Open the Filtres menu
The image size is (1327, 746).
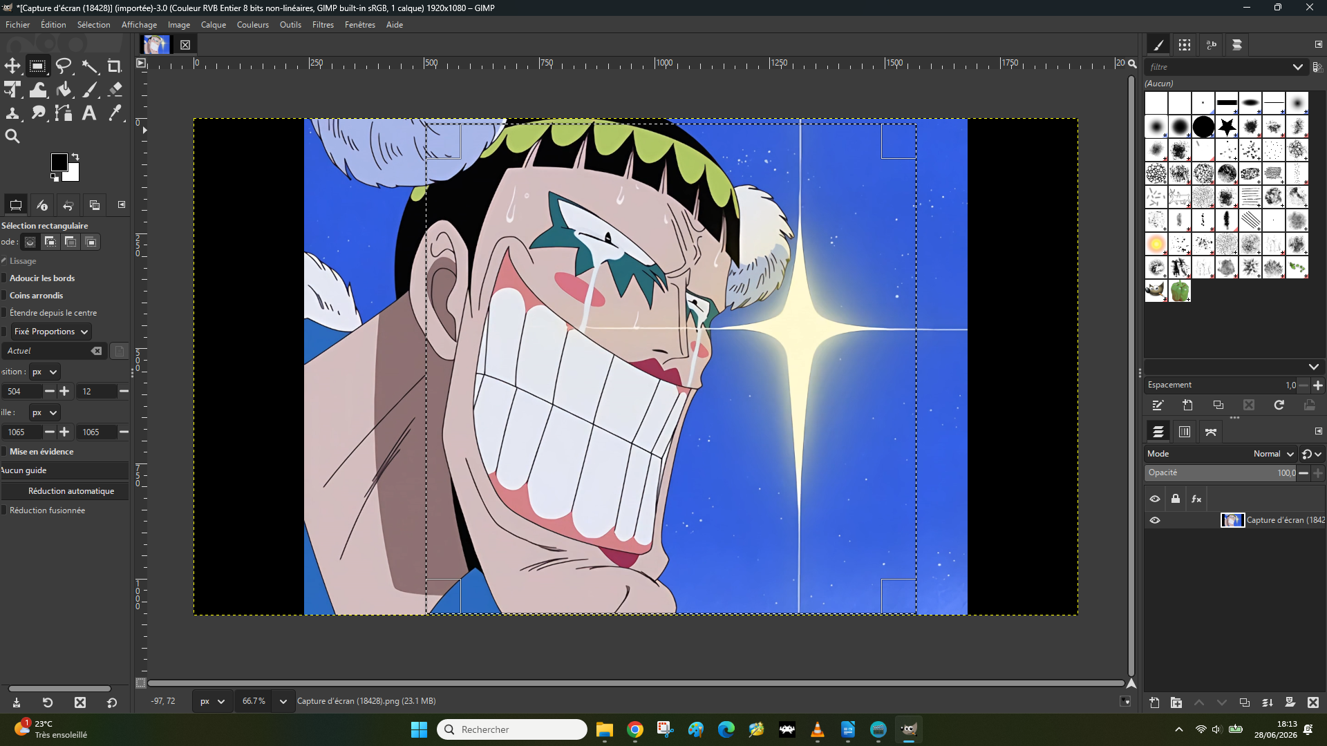pos(323,25)
